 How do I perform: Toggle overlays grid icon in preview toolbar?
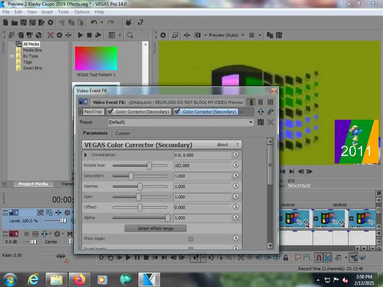[x=252, y=35]
